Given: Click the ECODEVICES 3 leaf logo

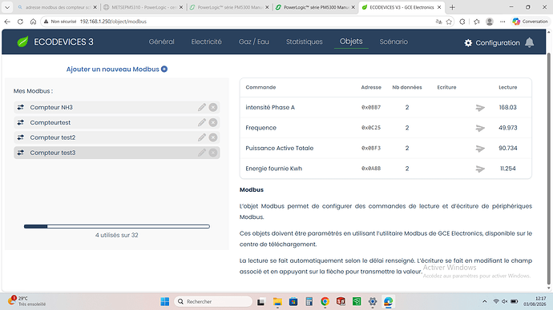Looking at the screenshot, I should tap(23, 42).
